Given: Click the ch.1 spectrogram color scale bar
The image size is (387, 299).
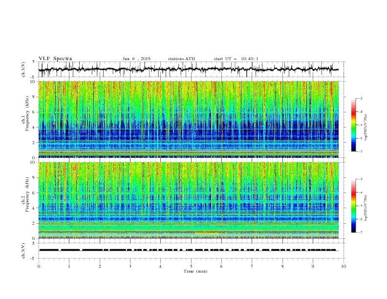Looking at the screenshot, I should 353,125.
